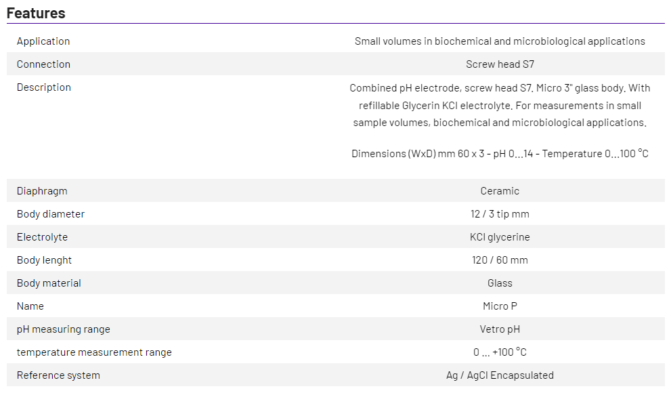Click 'Ag / AgCl Encapsulated' reference value
Viewport: 671px width, 393px height.
pos(500,375)
